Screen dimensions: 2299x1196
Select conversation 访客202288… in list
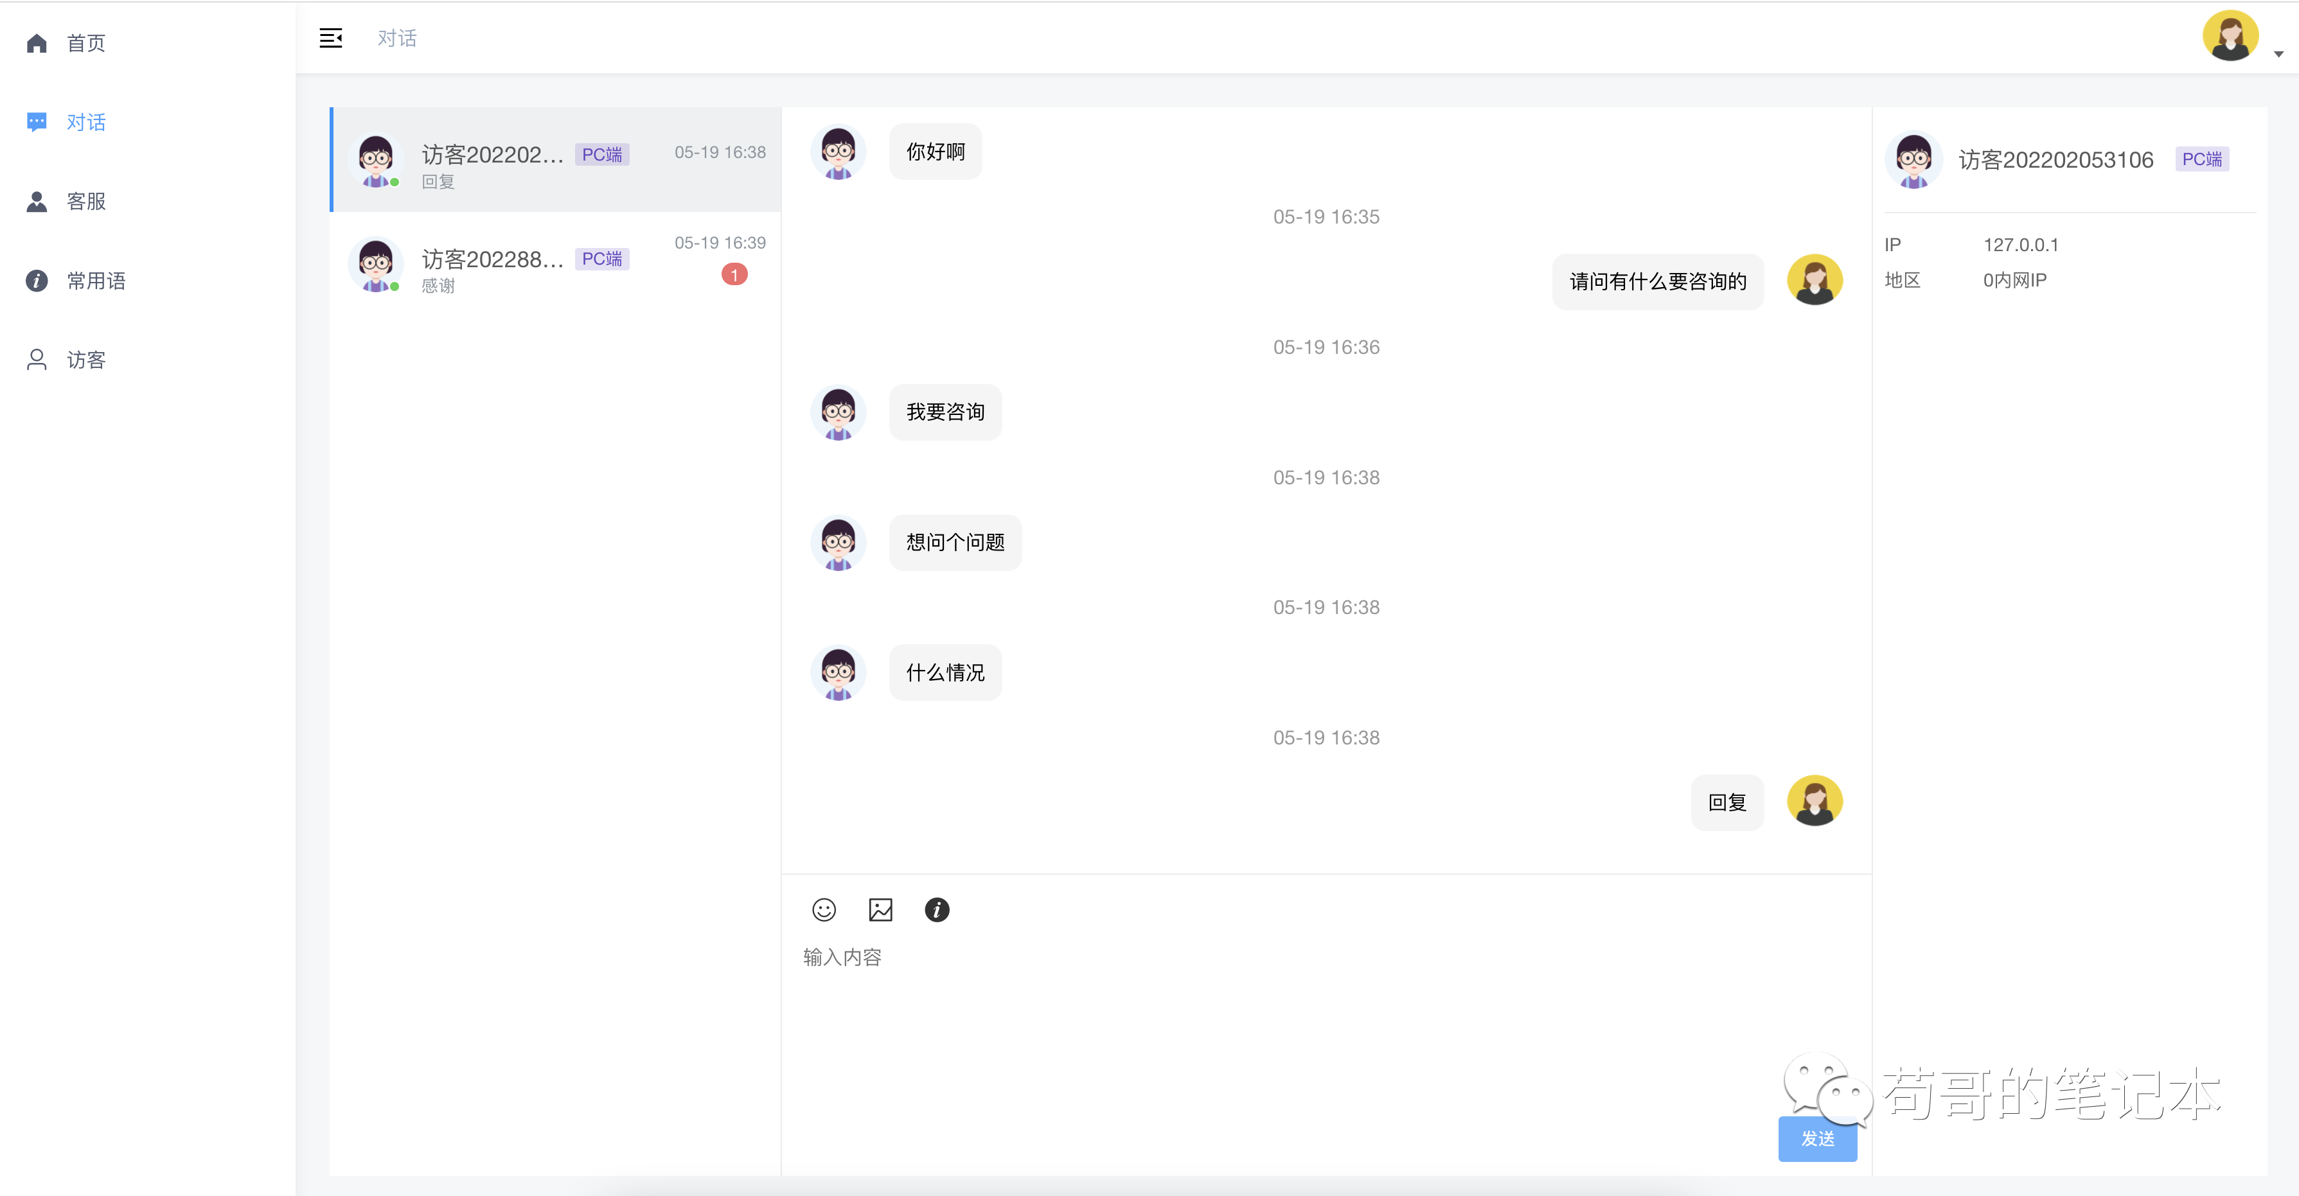pos(556,264)
